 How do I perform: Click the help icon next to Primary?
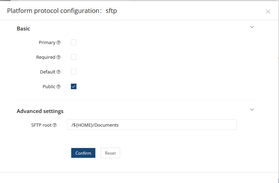[59, 43]
